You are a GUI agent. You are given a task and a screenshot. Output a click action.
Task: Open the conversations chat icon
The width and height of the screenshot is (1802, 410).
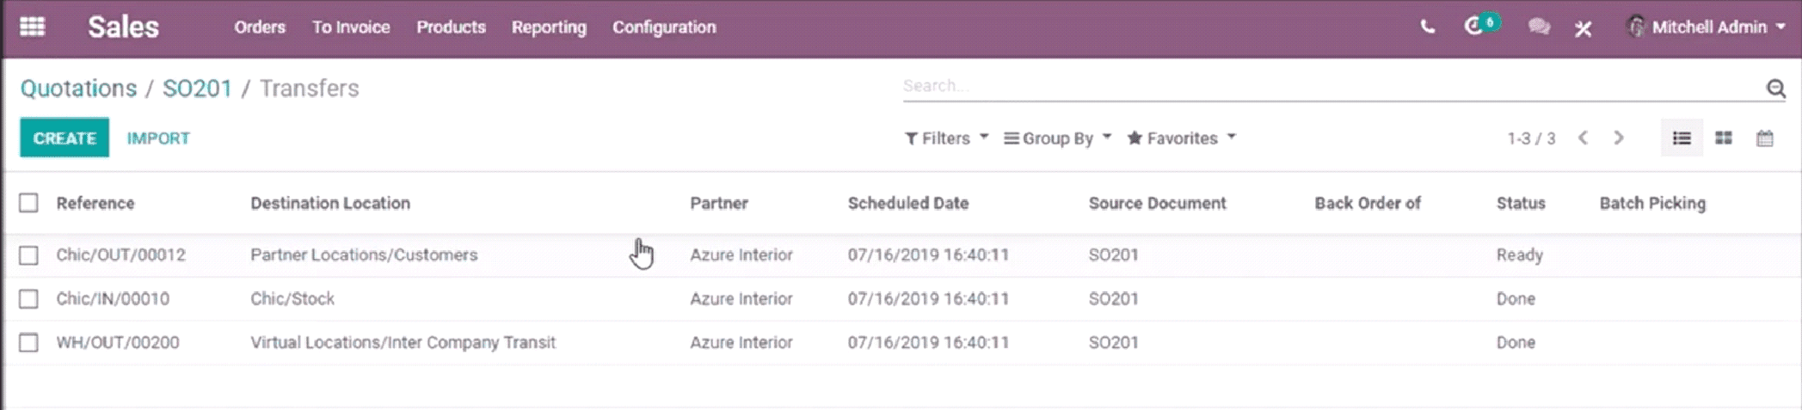coord(1539,28)
